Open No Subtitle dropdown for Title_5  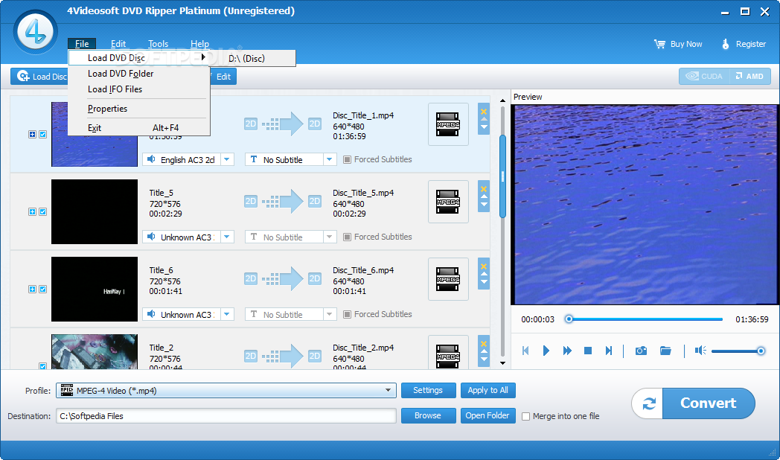tap(329, 237)
